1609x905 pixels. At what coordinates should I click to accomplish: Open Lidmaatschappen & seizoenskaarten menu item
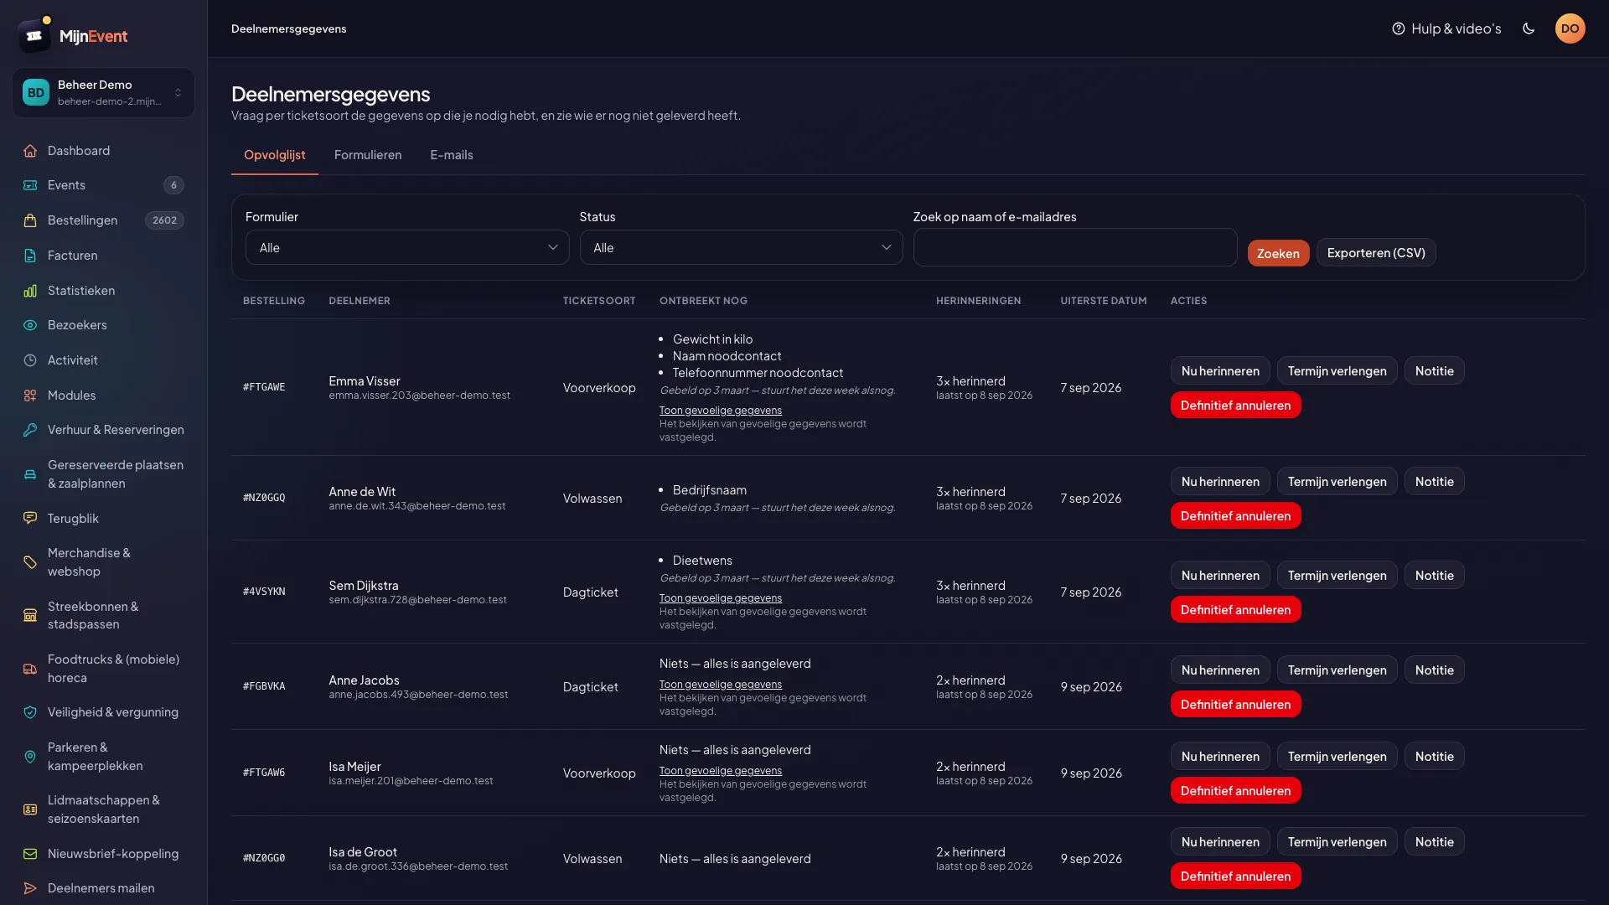[103, 809]
